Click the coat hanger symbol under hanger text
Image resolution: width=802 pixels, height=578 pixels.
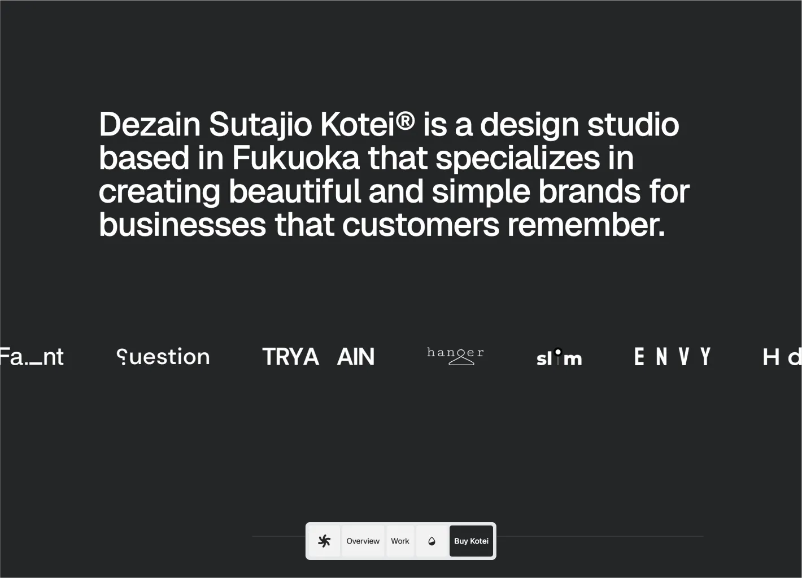click(461, 360)
